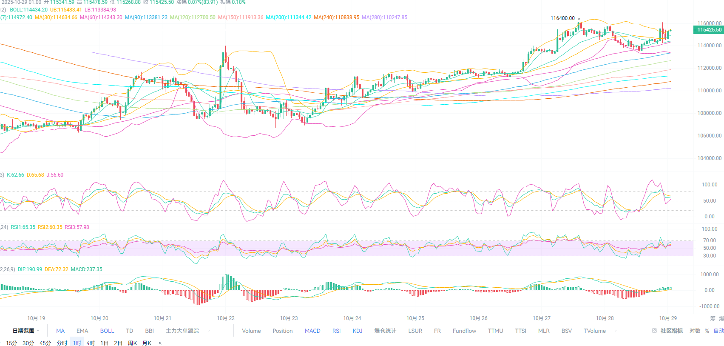Select the 4时 timeframe

click(91, 343)
